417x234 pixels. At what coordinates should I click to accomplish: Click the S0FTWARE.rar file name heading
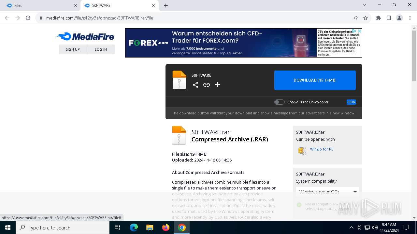pyautogui.click(x=210, y=132)
